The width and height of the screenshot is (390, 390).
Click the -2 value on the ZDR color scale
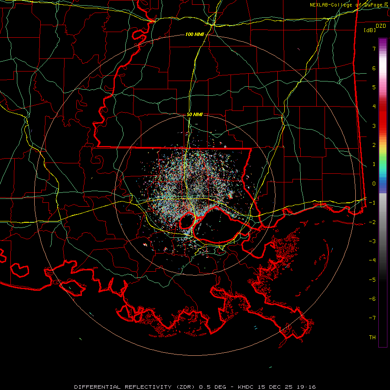click(x=372, y=222)
